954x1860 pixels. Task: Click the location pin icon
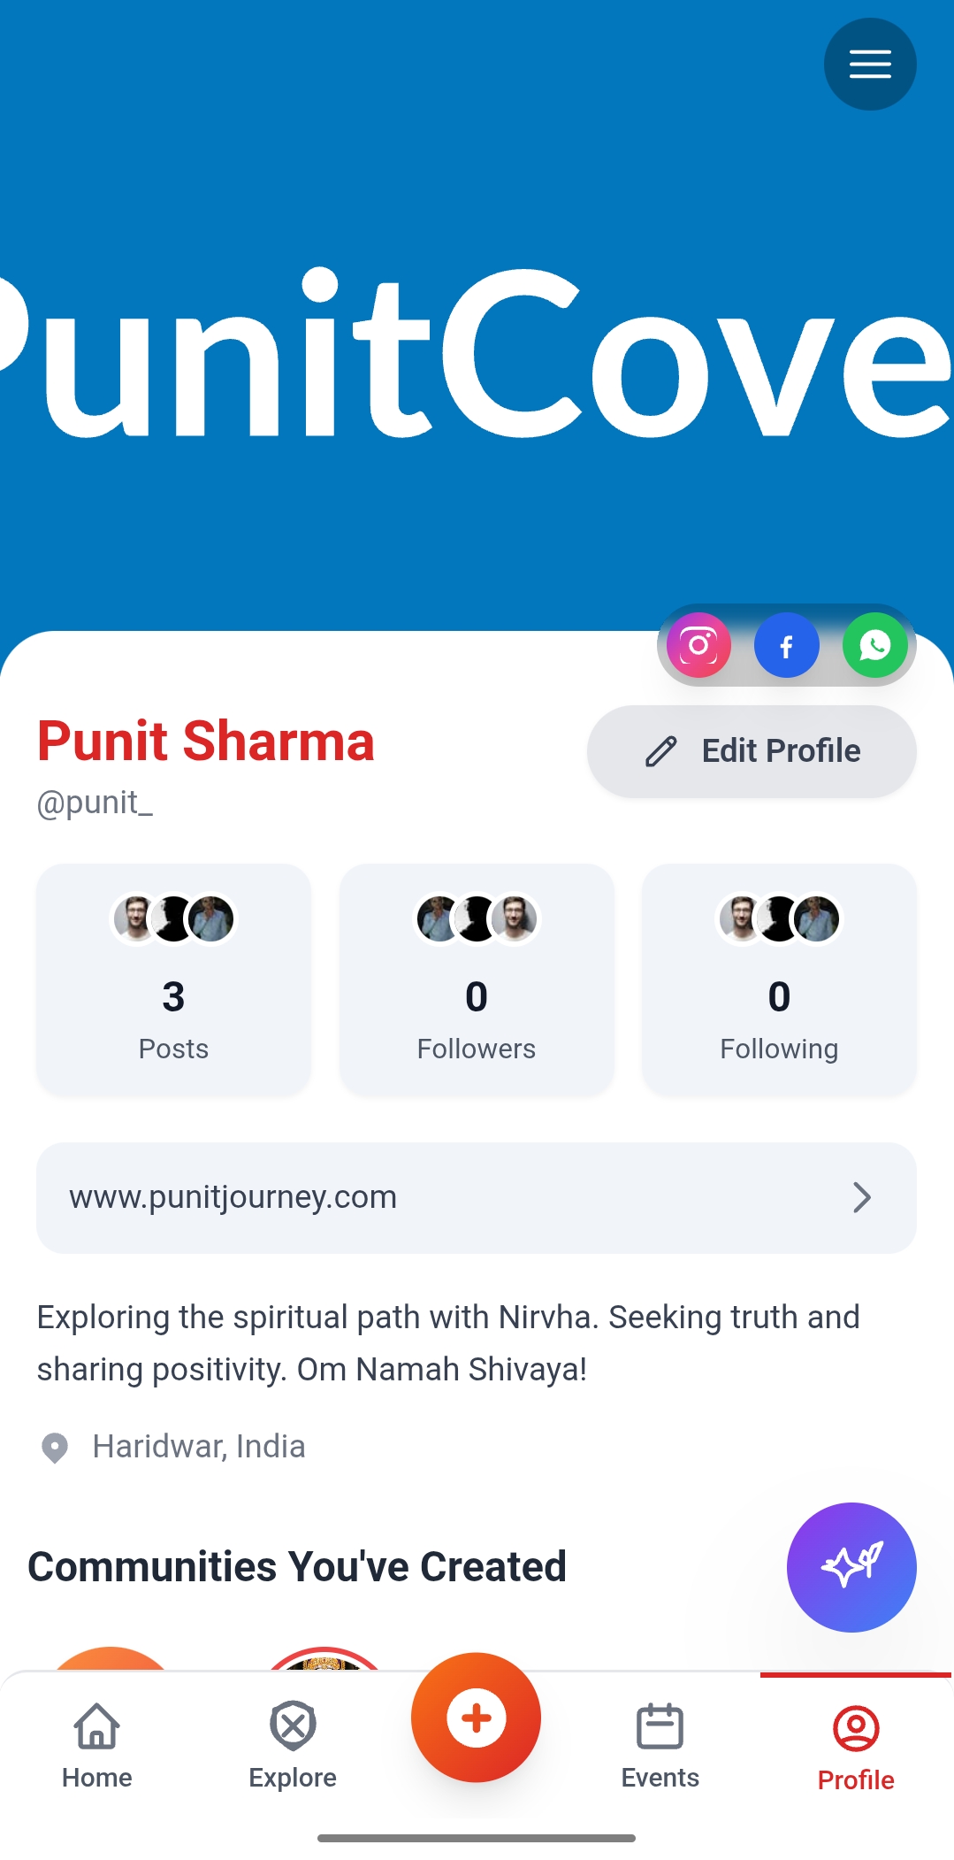pos(55,1448)
